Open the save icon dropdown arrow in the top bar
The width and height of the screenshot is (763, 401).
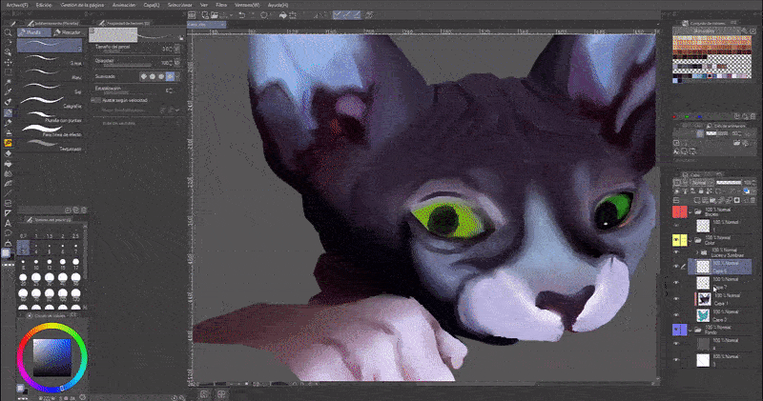point(231,15)
